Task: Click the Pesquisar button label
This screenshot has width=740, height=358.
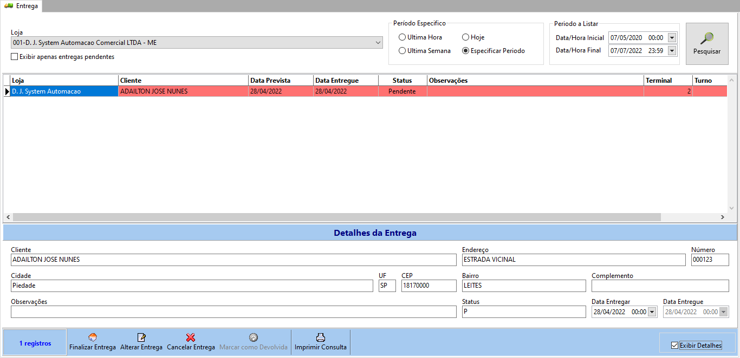Action: [707, 51]
